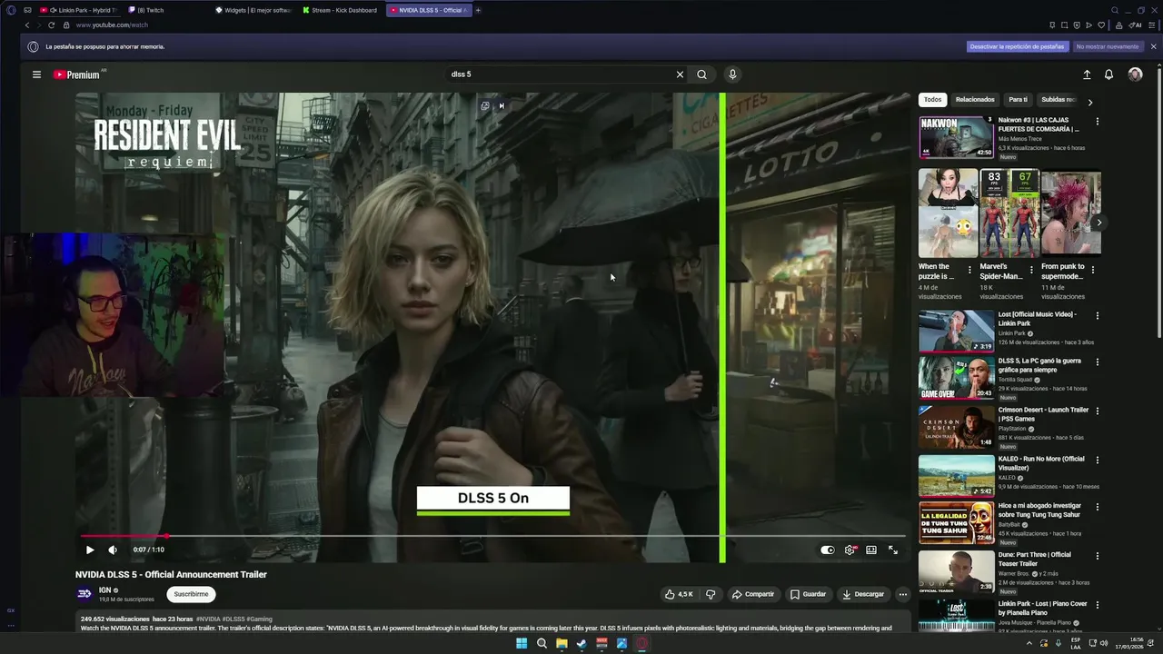Viewport: 1163px width, 654px height.
Task: Open the upload video icon
Action: click(1087, 74)
